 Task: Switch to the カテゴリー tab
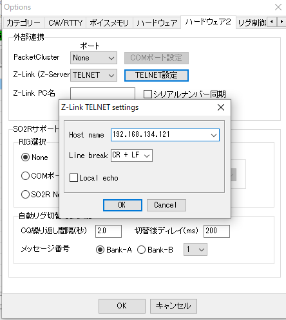point(24,22)
